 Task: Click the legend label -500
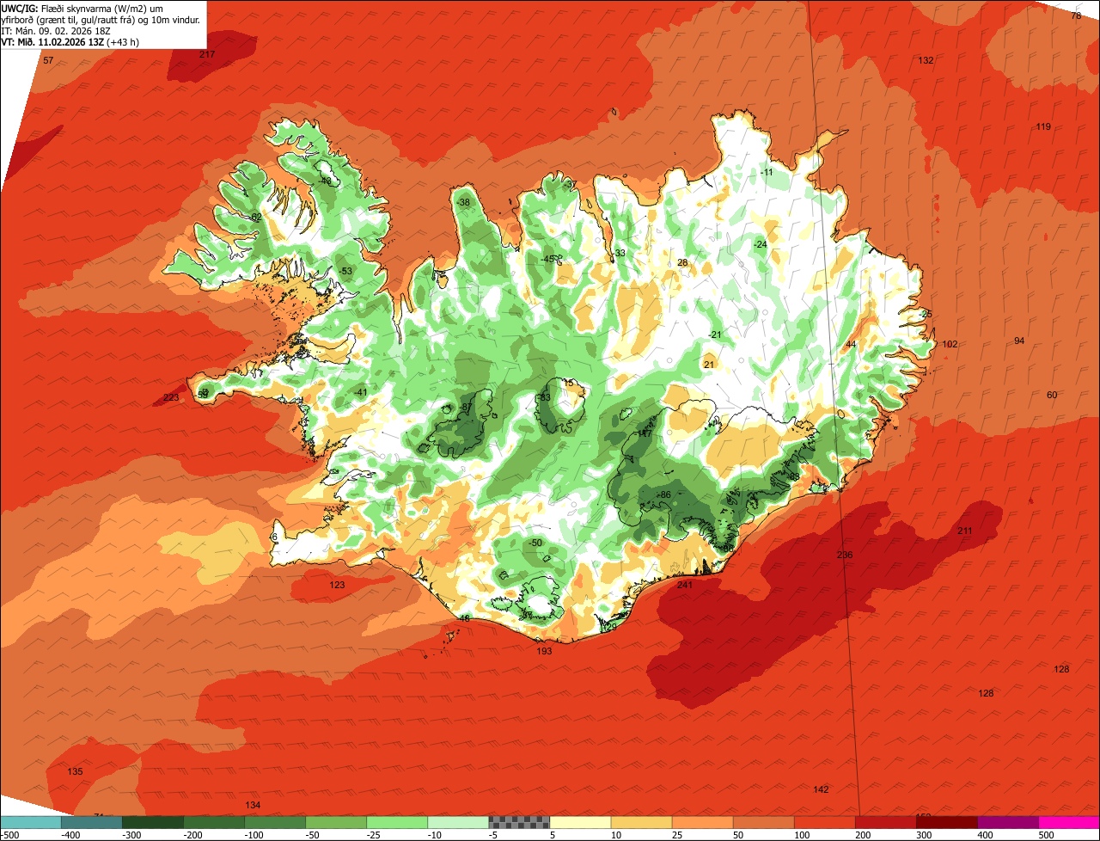coord(10,835)
